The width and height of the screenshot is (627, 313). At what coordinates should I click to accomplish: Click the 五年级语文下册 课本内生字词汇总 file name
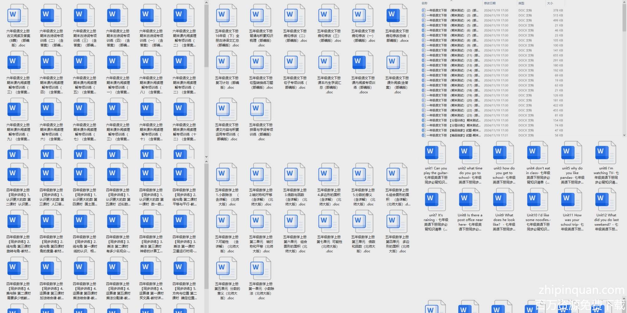point(329,85)
